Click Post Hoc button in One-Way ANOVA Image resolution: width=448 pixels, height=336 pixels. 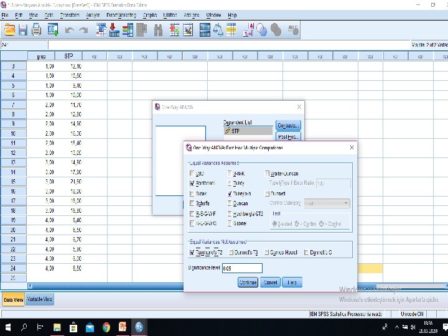coord(288,137)
